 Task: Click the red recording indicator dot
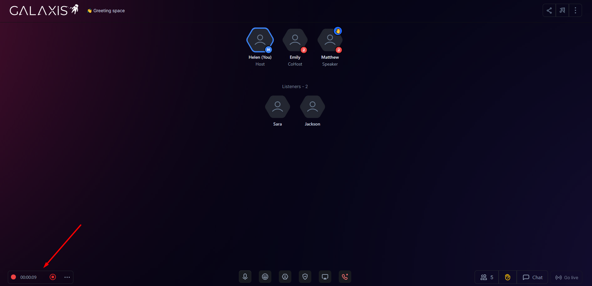pyautogui.click(x=13, y=277)
